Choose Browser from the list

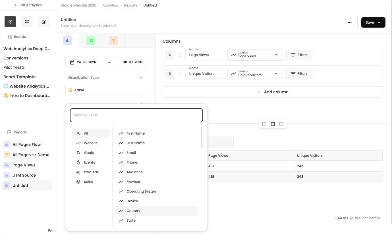pos(156,182)
